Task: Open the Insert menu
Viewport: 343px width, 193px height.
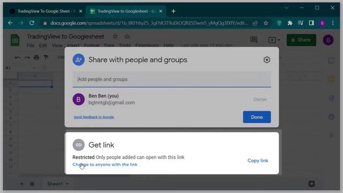Action: click(x=73, y=45)
